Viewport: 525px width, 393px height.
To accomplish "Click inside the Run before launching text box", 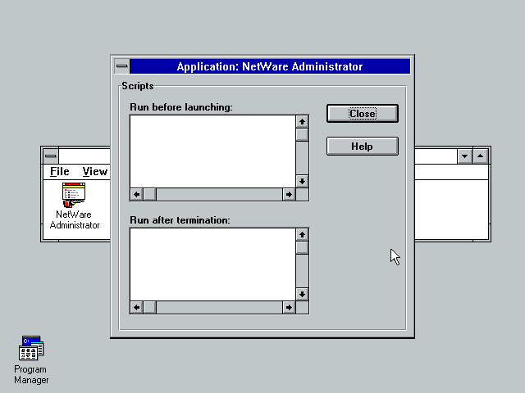I will [x=212, y=151].
